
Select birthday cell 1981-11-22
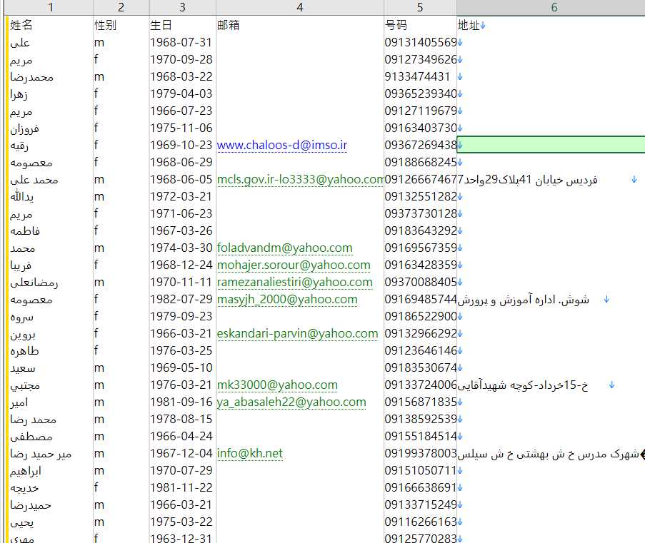coord(182,487)
